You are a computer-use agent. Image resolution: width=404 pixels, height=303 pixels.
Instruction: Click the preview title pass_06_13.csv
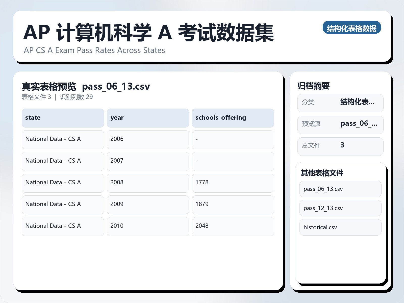pyautogui.click(x=116, y=86)
